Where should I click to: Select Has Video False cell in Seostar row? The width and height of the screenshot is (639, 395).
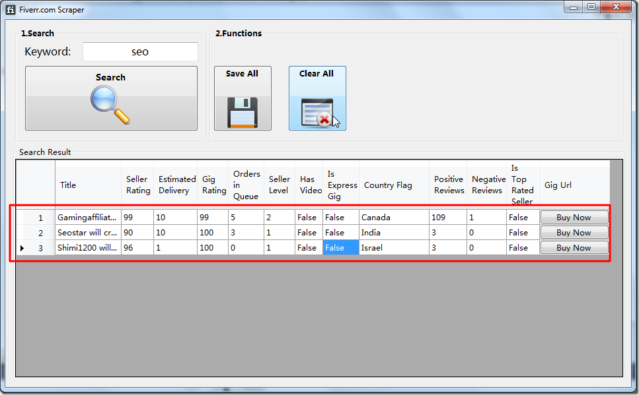pos(309,232)
